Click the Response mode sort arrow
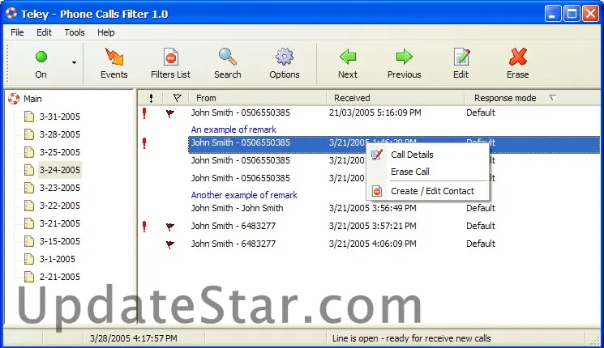Viewport: 604px width, 348px height. click(x=553, y=98)
